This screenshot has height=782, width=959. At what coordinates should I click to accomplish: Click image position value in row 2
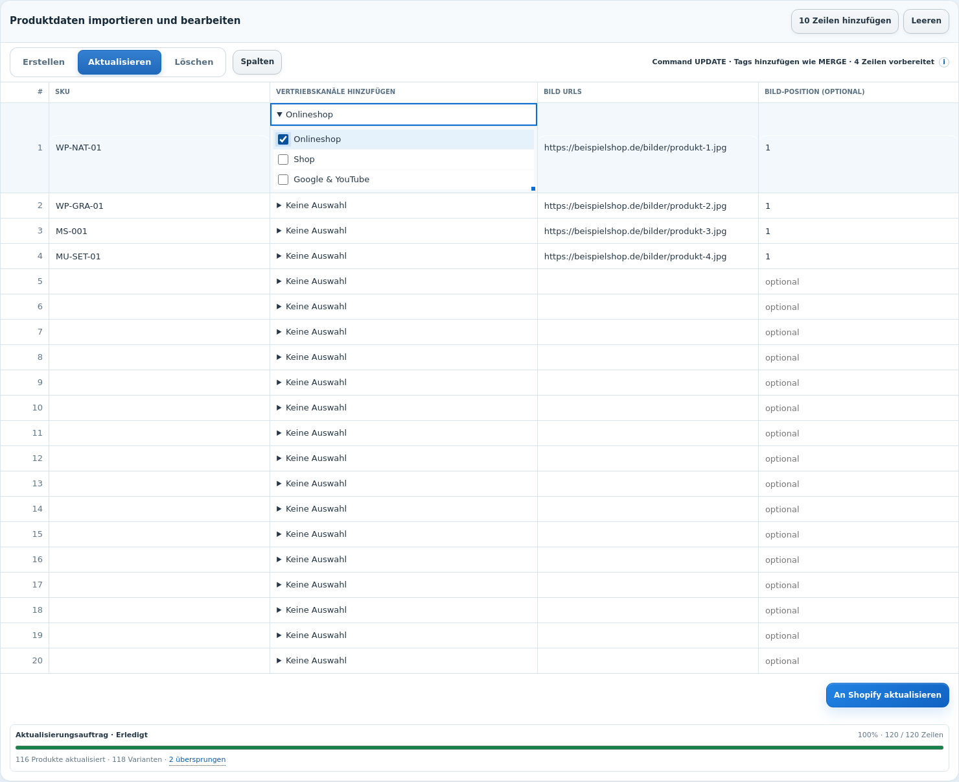tap(859, 206)
